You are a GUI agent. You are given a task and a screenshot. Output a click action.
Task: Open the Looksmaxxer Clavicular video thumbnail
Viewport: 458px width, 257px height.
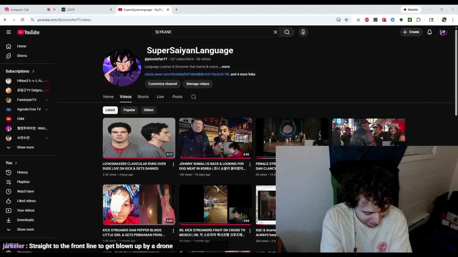pos(139,138)
